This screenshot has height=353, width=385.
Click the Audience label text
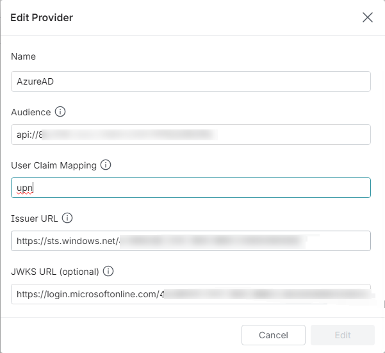pos(31,112)
